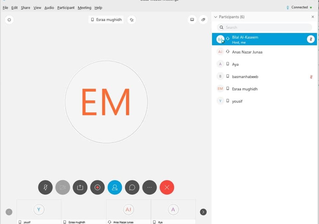Open the chat panel
The height and width of the screenshot is (224, 319).
(132, 187)
